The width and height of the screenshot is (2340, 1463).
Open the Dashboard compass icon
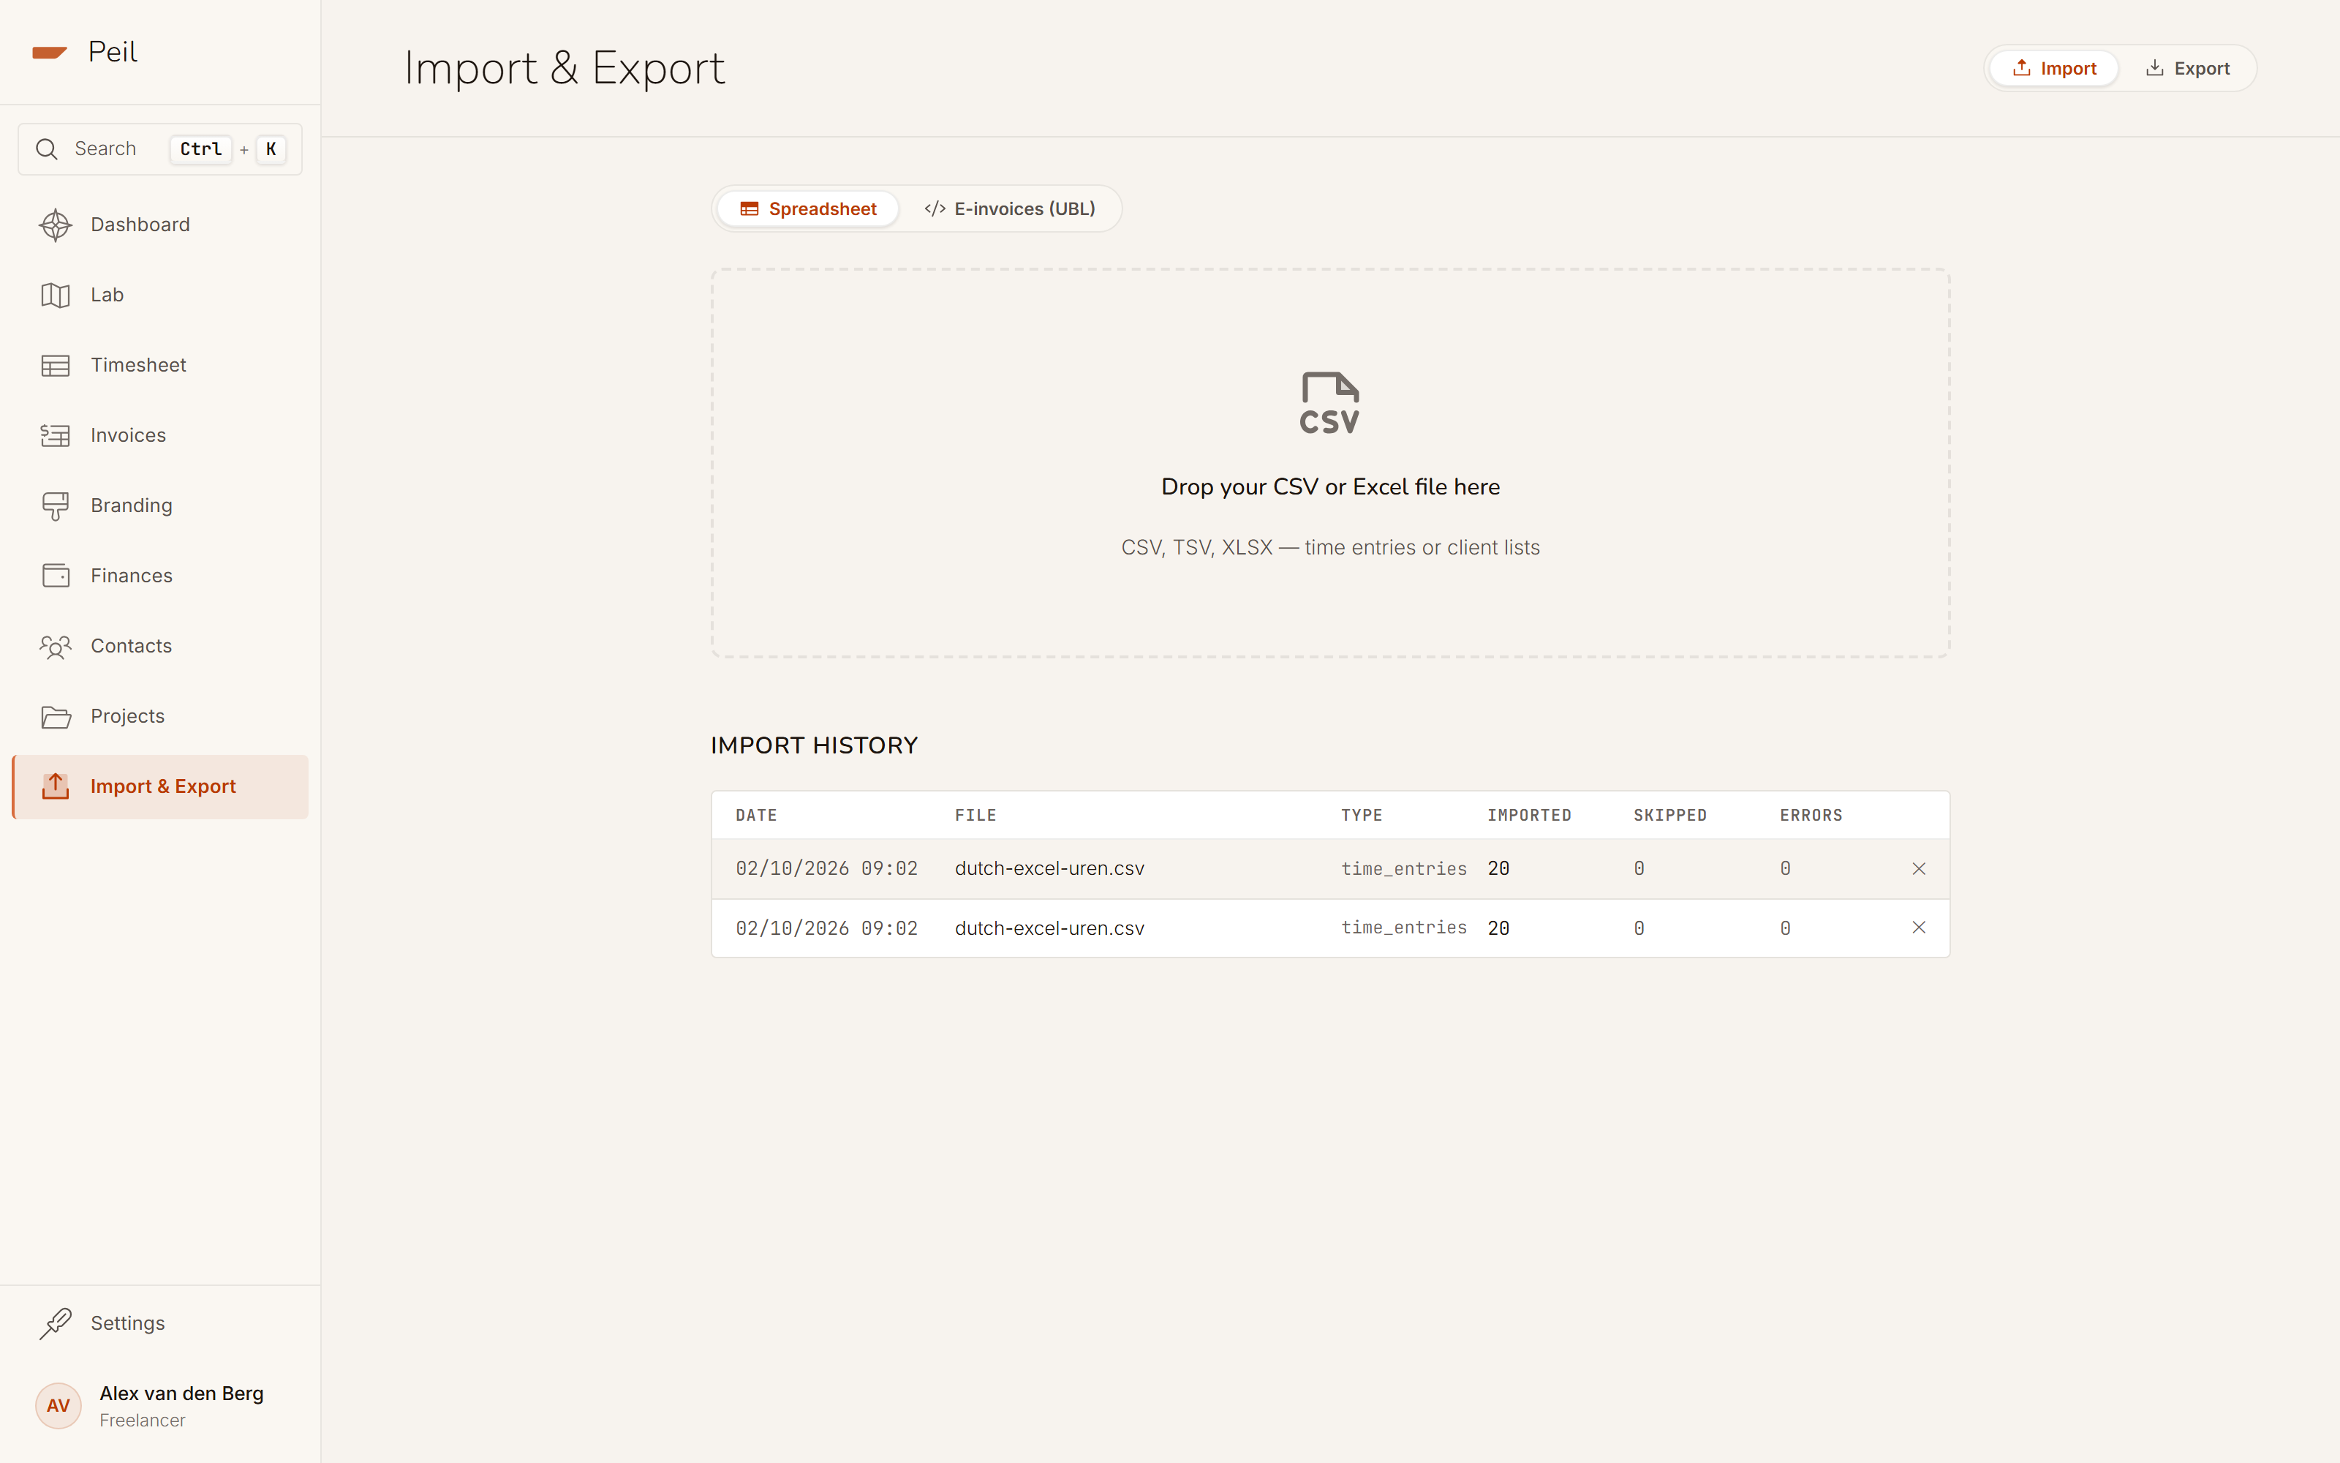(55, 225)
